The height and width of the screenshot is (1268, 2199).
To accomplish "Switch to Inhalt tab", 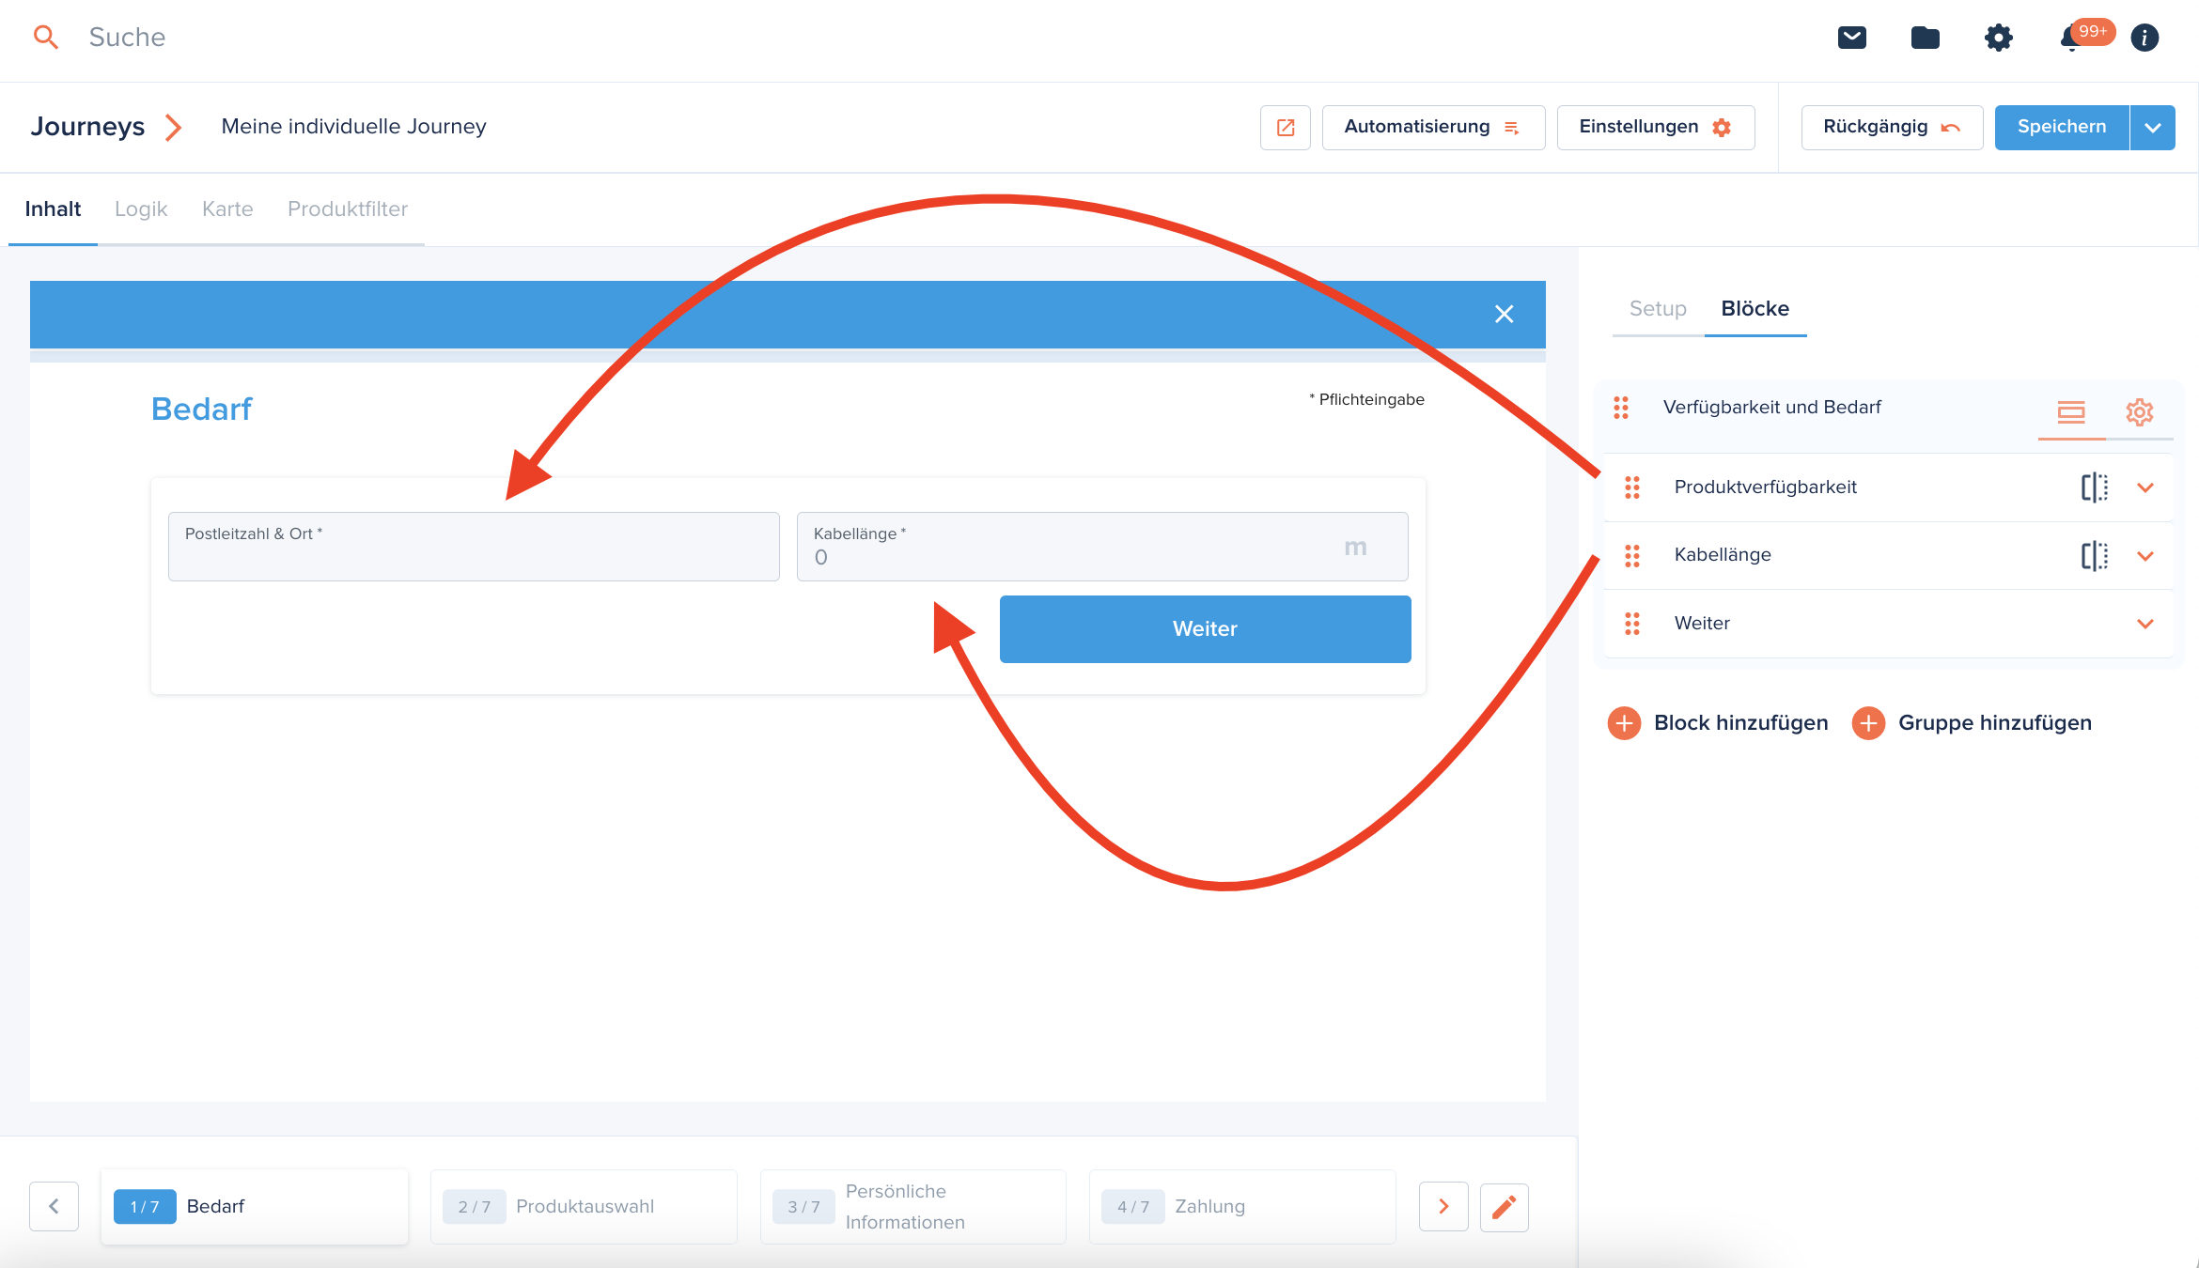I will (x=53, y=209).
